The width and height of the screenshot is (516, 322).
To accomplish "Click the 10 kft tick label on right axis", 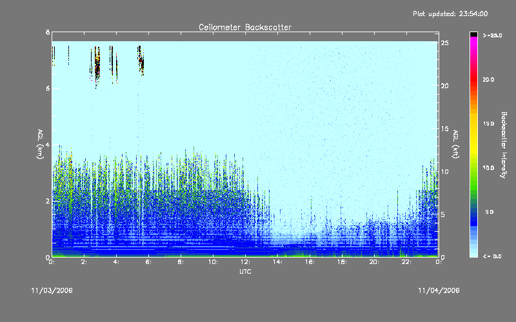I will tap(444, 171).
